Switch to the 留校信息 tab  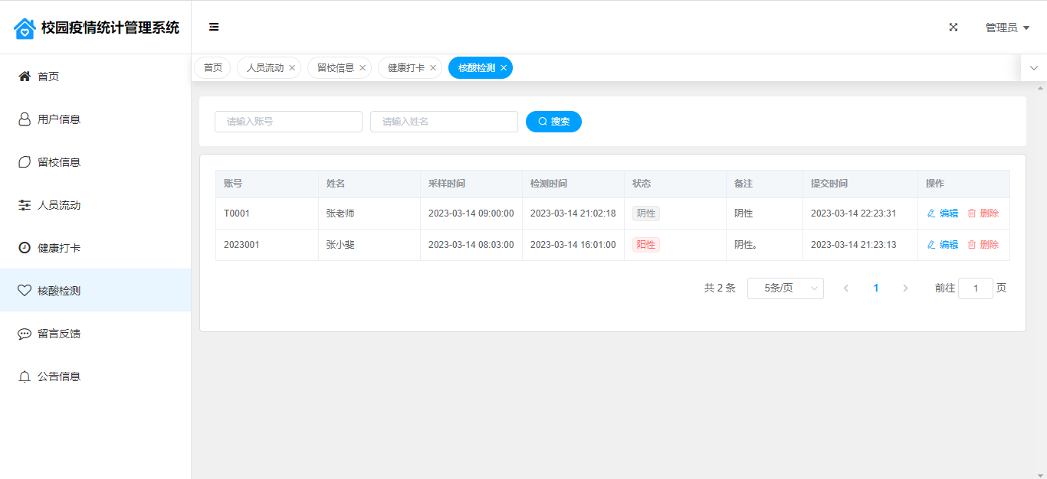click(335, 68)
